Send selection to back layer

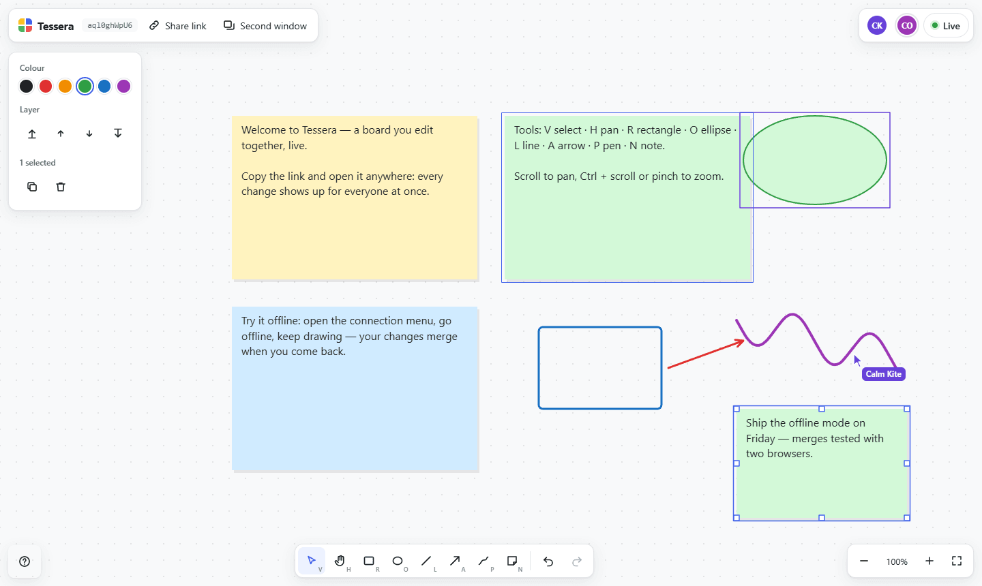pos(118,134)
